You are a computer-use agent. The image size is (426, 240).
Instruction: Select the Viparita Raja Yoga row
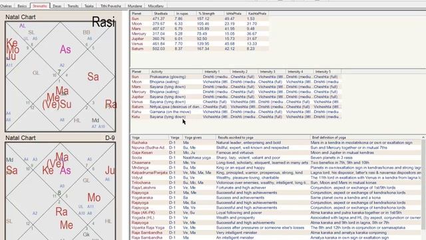point(276,227)
